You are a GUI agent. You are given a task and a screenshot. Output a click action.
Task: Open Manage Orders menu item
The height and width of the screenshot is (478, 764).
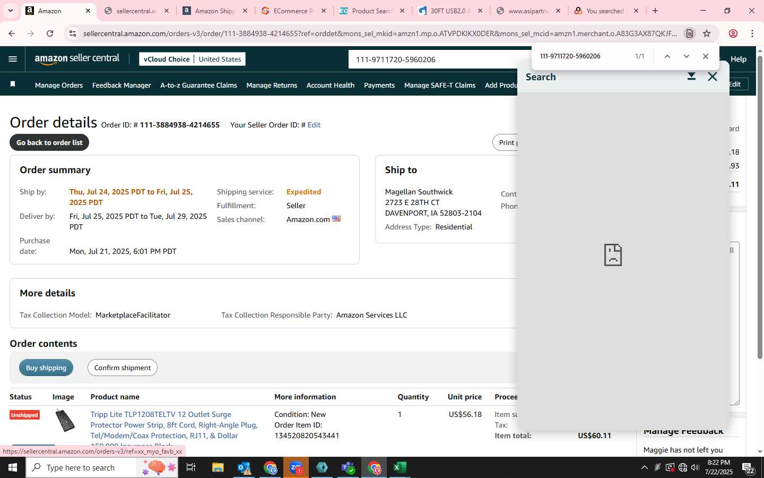59,85
